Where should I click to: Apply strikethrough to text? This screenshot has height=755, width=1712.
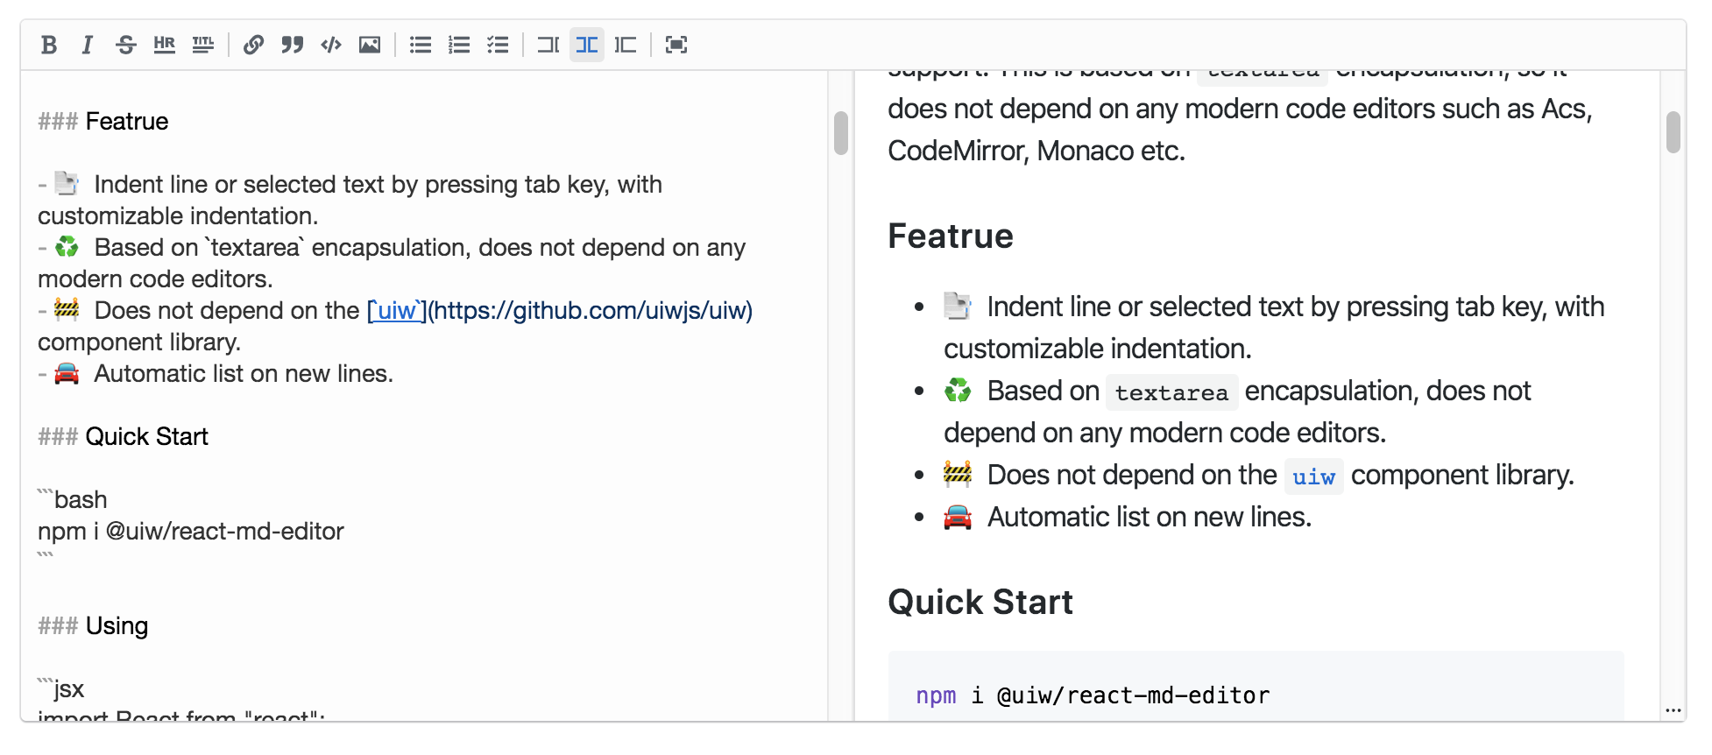[125, 45]
